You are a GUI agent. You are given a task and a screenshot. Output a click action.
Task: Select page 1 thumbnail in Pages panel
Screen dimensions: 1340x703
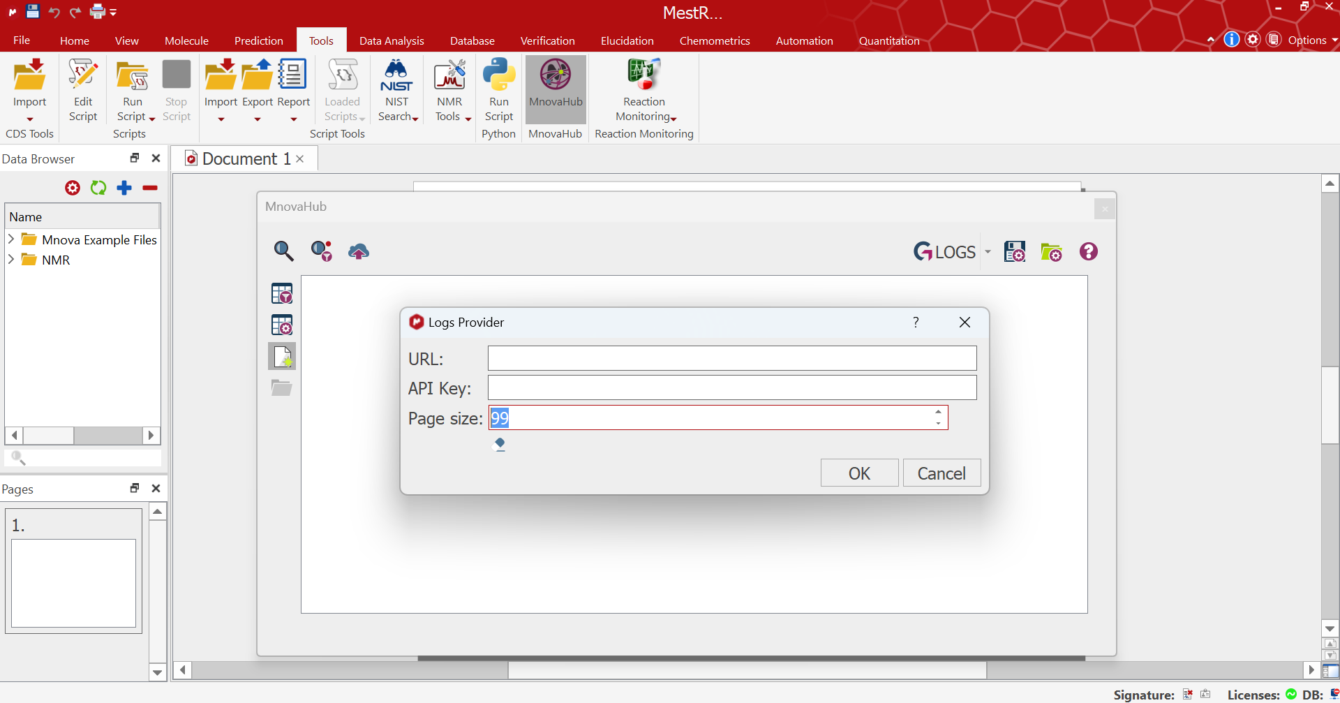73,570
